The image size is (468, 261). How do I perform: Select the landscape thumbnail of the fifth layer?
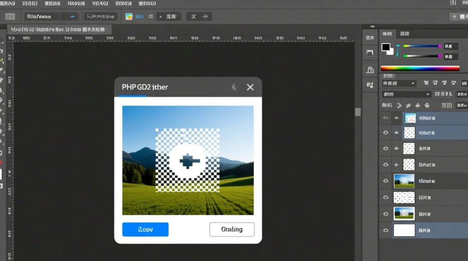tap(404, 181)
